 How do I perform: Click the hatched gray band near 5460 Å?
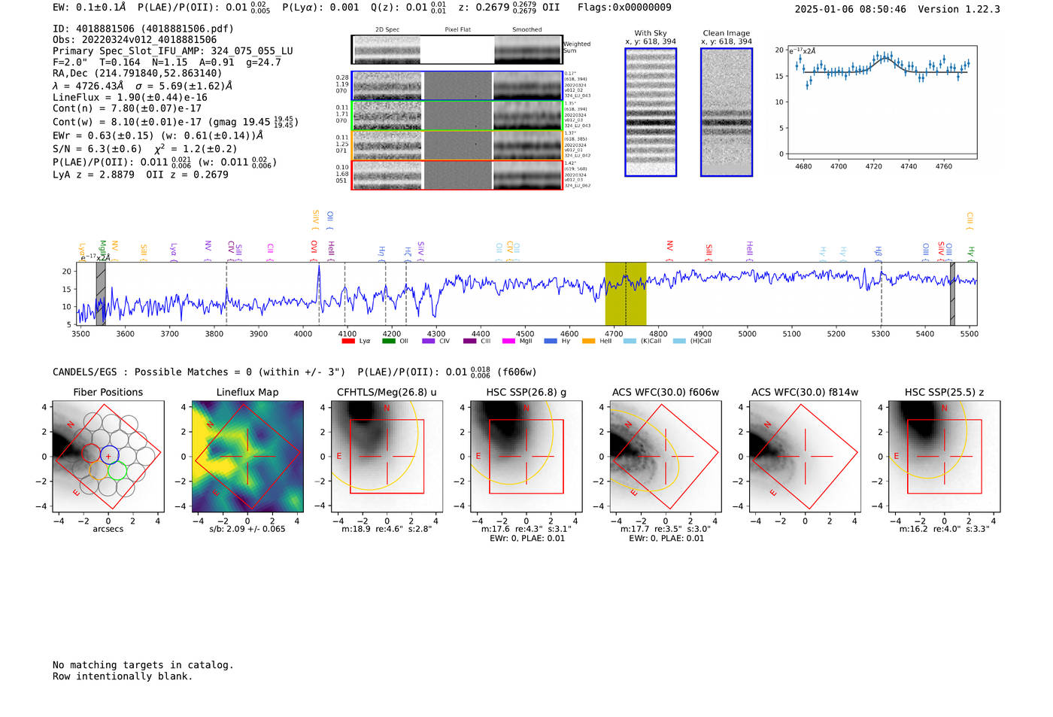click(x=952, y=293)
